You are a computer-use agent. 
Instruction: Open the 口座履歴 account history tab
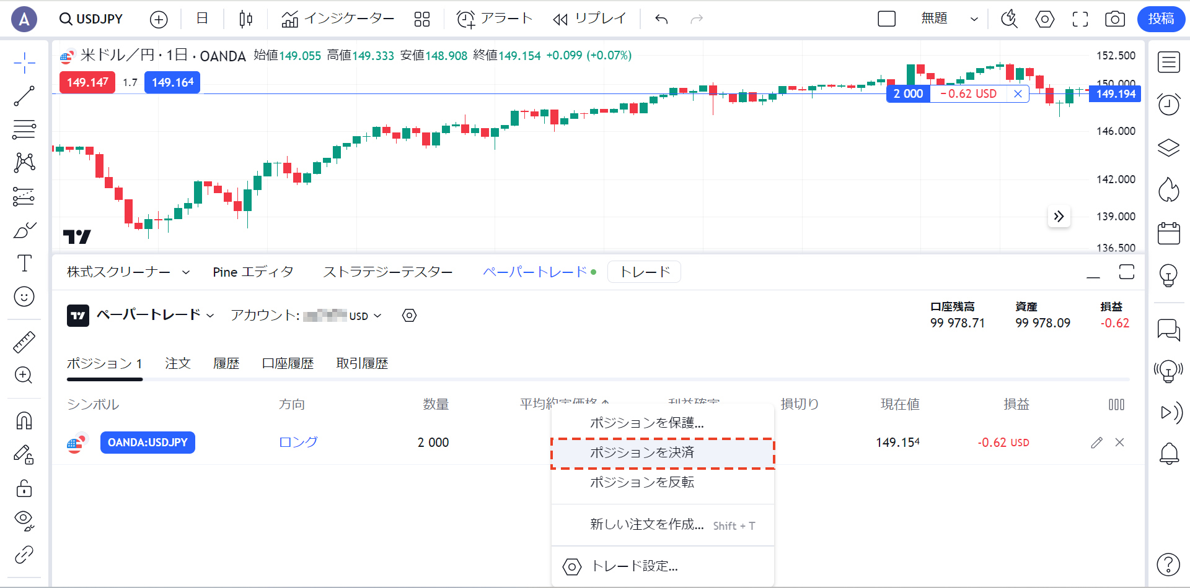pos(288,363)
